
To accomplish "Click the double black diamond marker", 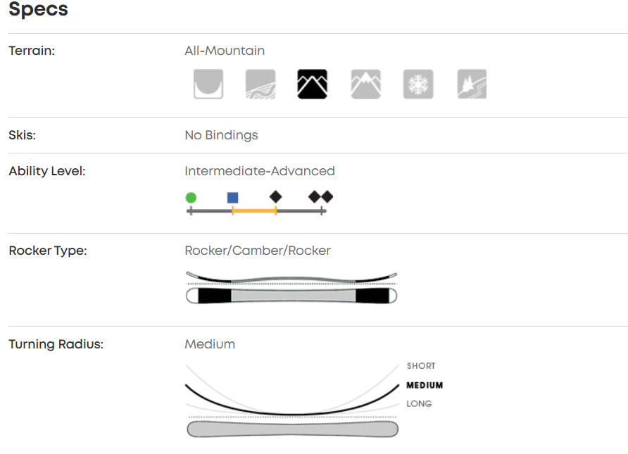I will [320, 197].
